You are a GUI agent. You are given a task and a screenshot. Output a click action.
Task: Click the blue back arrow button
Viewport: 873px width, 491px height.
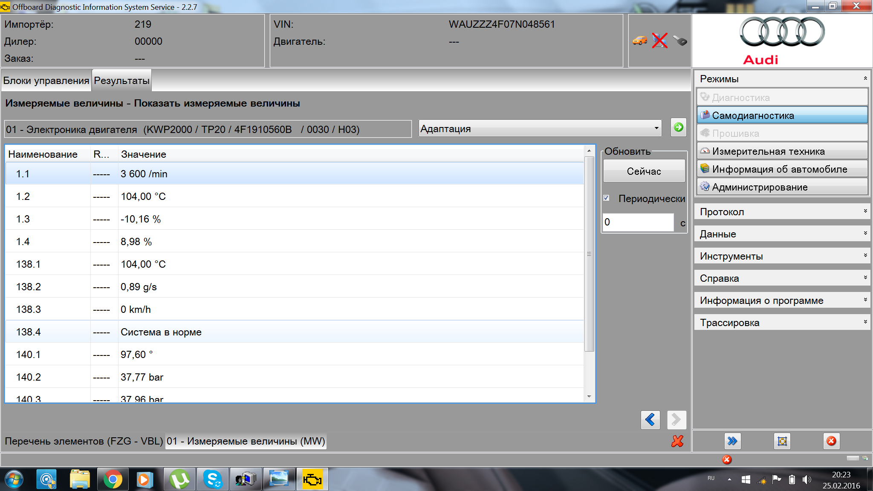point(650,420)
